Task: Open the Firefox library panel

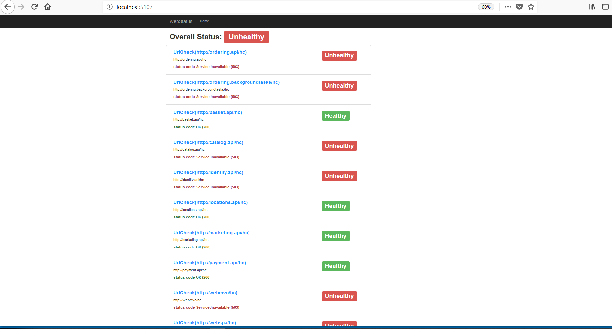Action: pos(592,7)
